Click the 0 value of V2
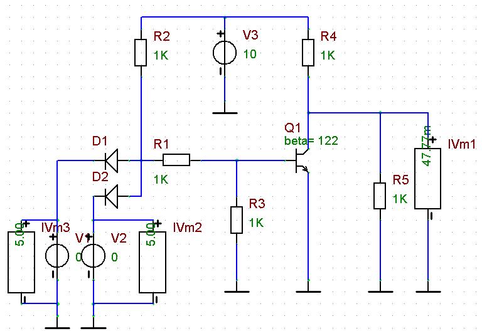Viewport: 482px width, 331px height. [114, 257]
